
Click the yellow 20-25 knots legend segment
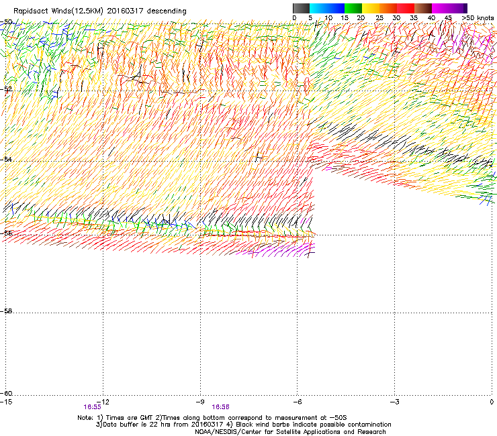click(371, 8)
